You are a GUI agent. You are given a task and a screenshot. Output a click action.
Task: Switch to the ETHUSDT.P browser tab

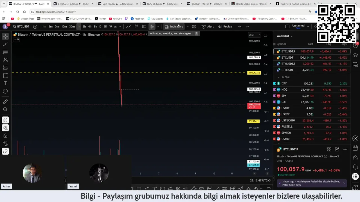tap(73, 4)
